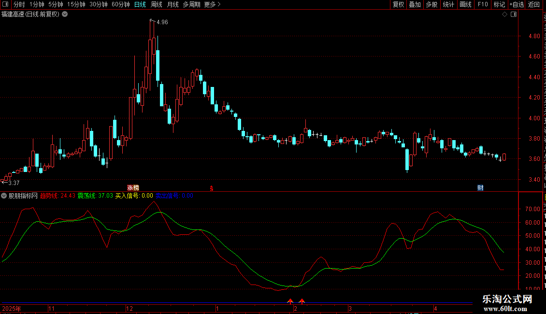Screen dimensions: 546x314
Task: Click the red $ dividend marker
Action: [211, 188]
